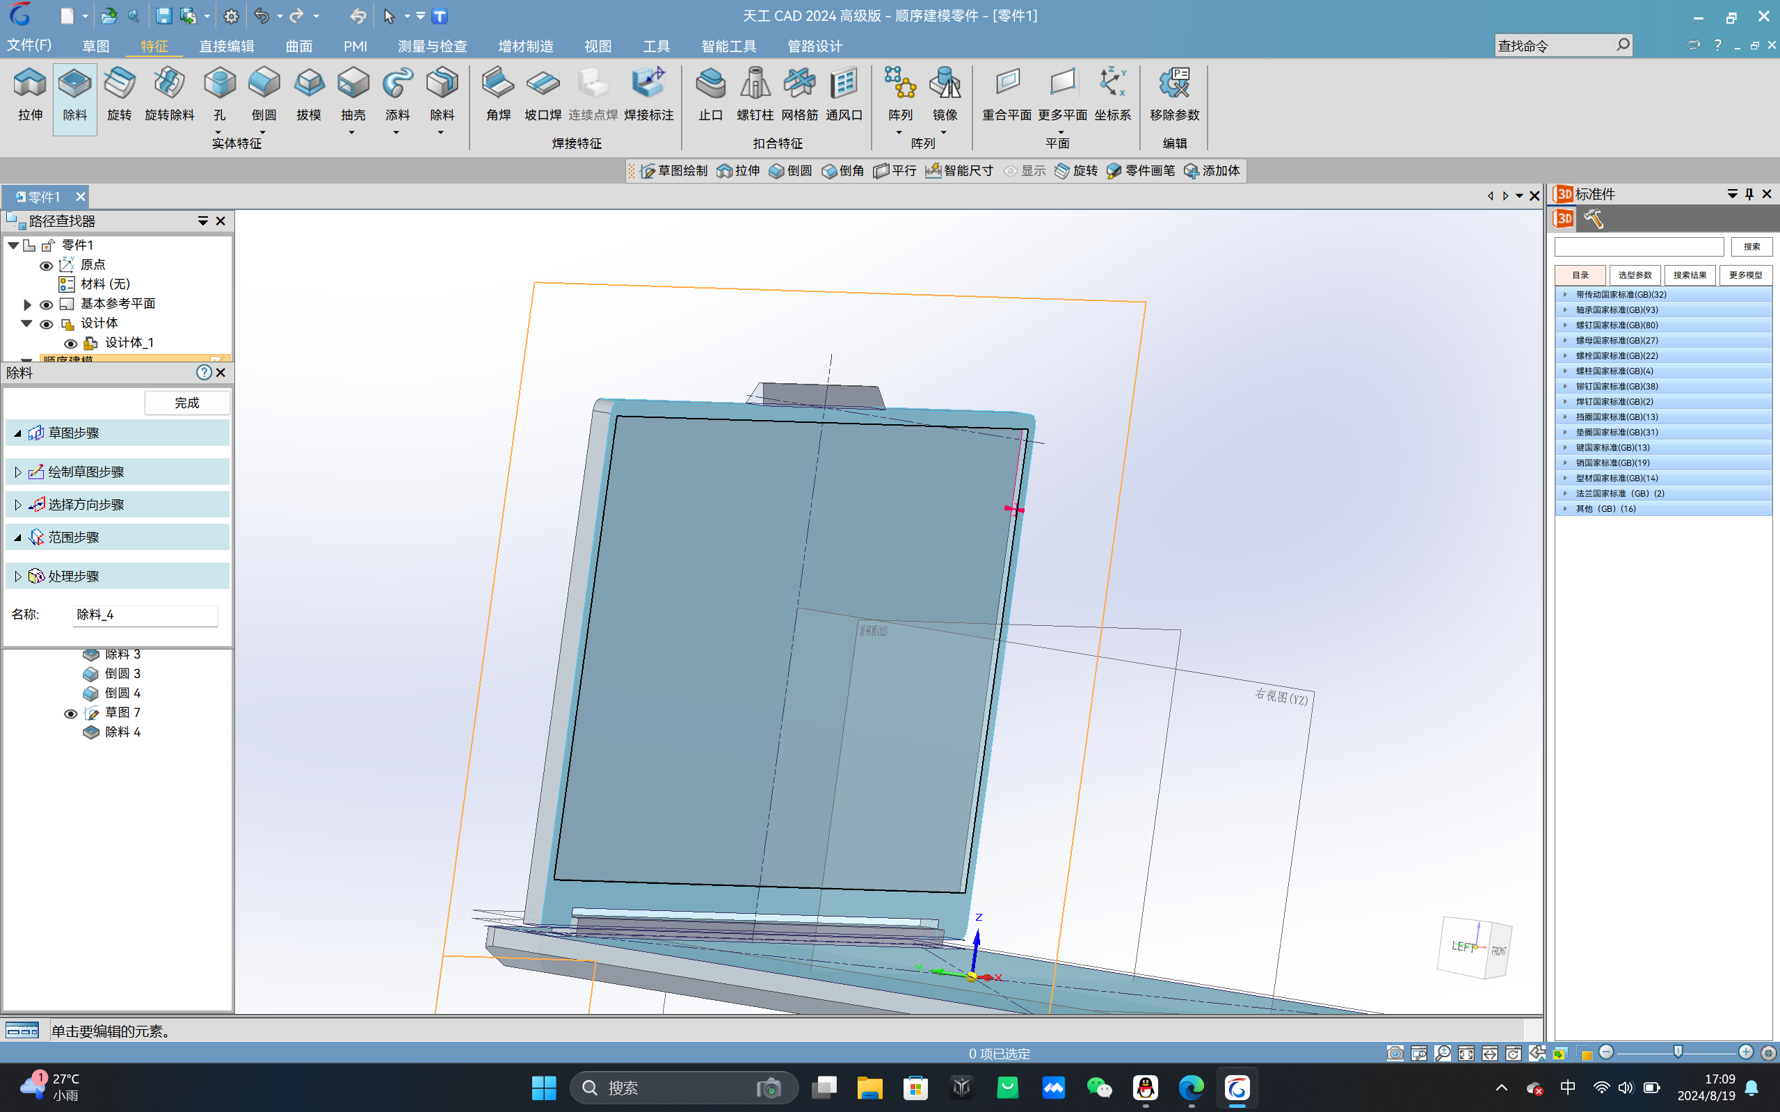Select the 镜像 mirror tool

click(x=945, y=94)
